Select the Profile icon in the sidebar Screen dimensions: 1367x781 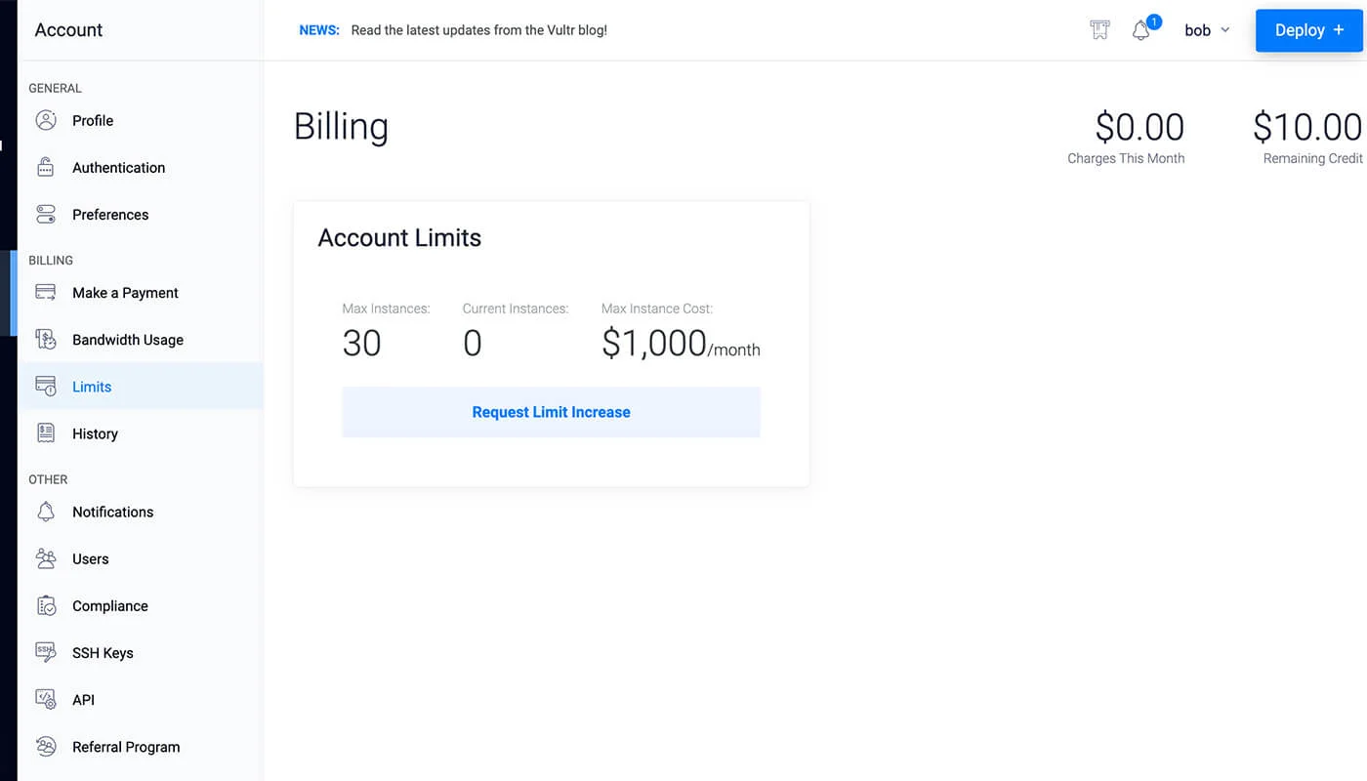(x=46, y=120)
